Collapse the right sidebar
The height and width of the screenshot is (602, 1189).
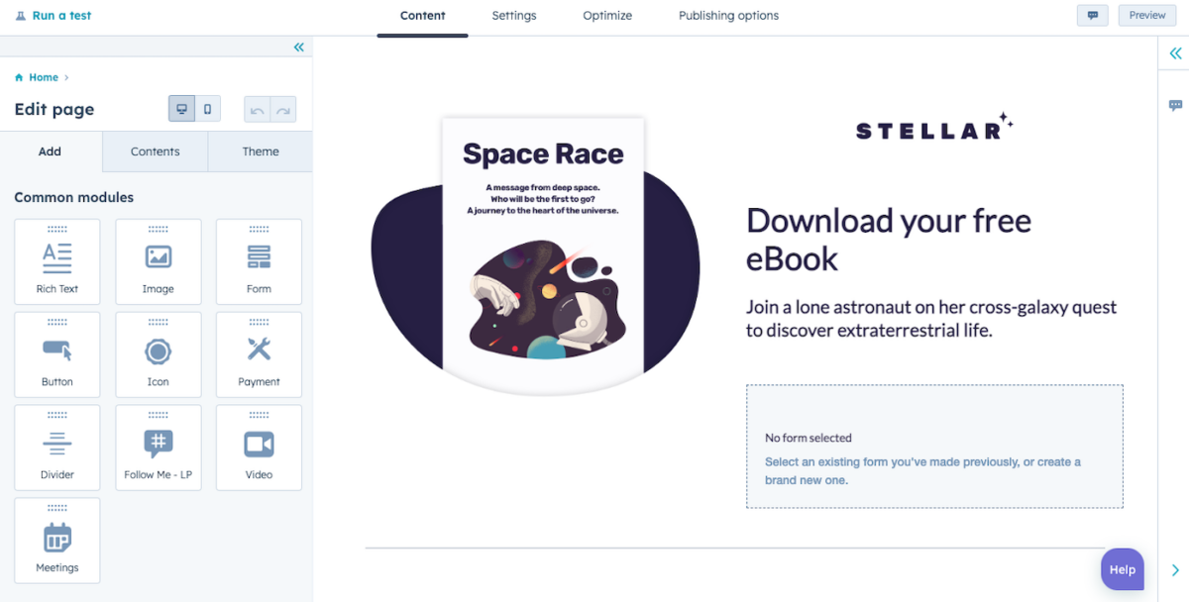[x=1175, y=53]
